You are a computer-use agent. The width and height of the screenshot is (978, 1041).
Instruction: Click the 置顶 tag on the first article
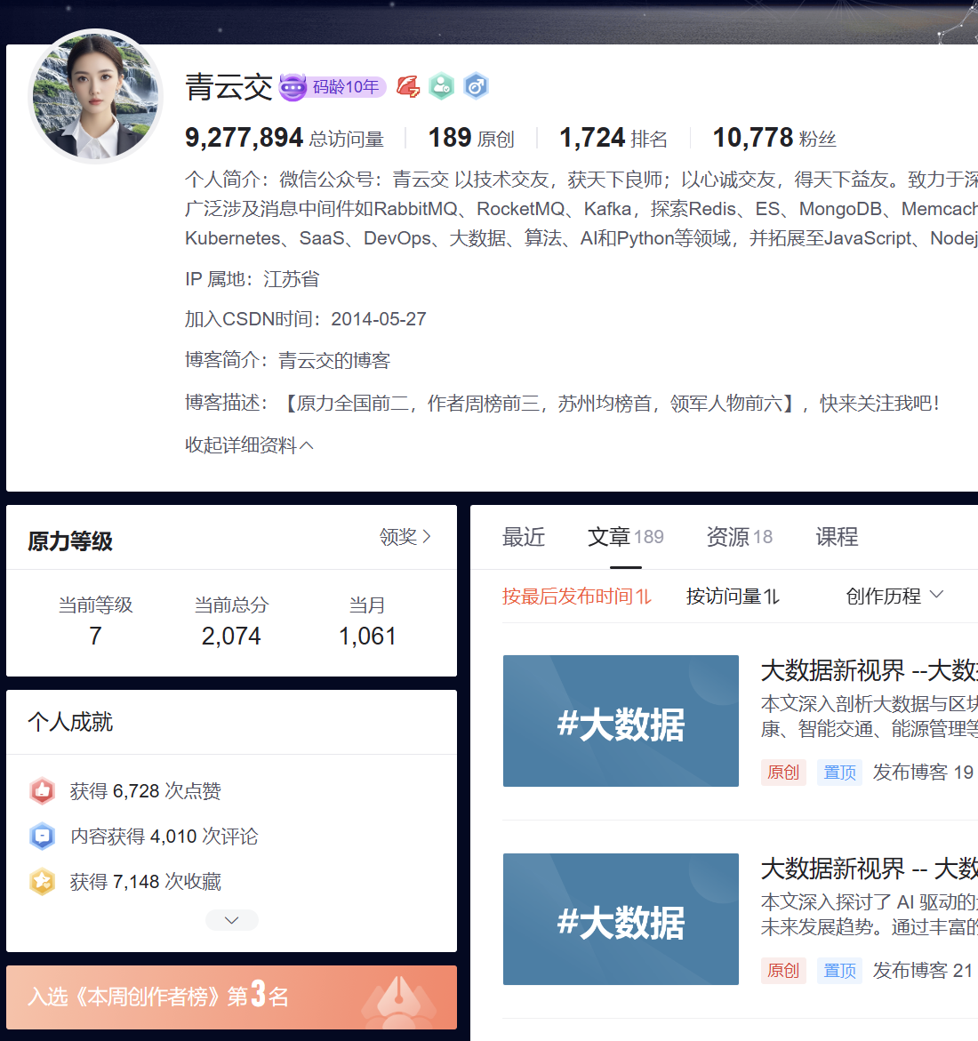(840, 773)
